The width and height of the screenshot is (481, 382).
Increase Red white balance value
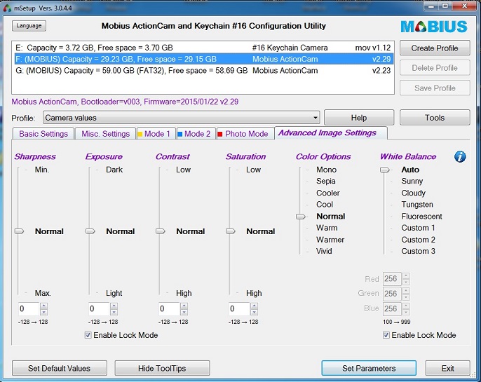coord(406,276)
